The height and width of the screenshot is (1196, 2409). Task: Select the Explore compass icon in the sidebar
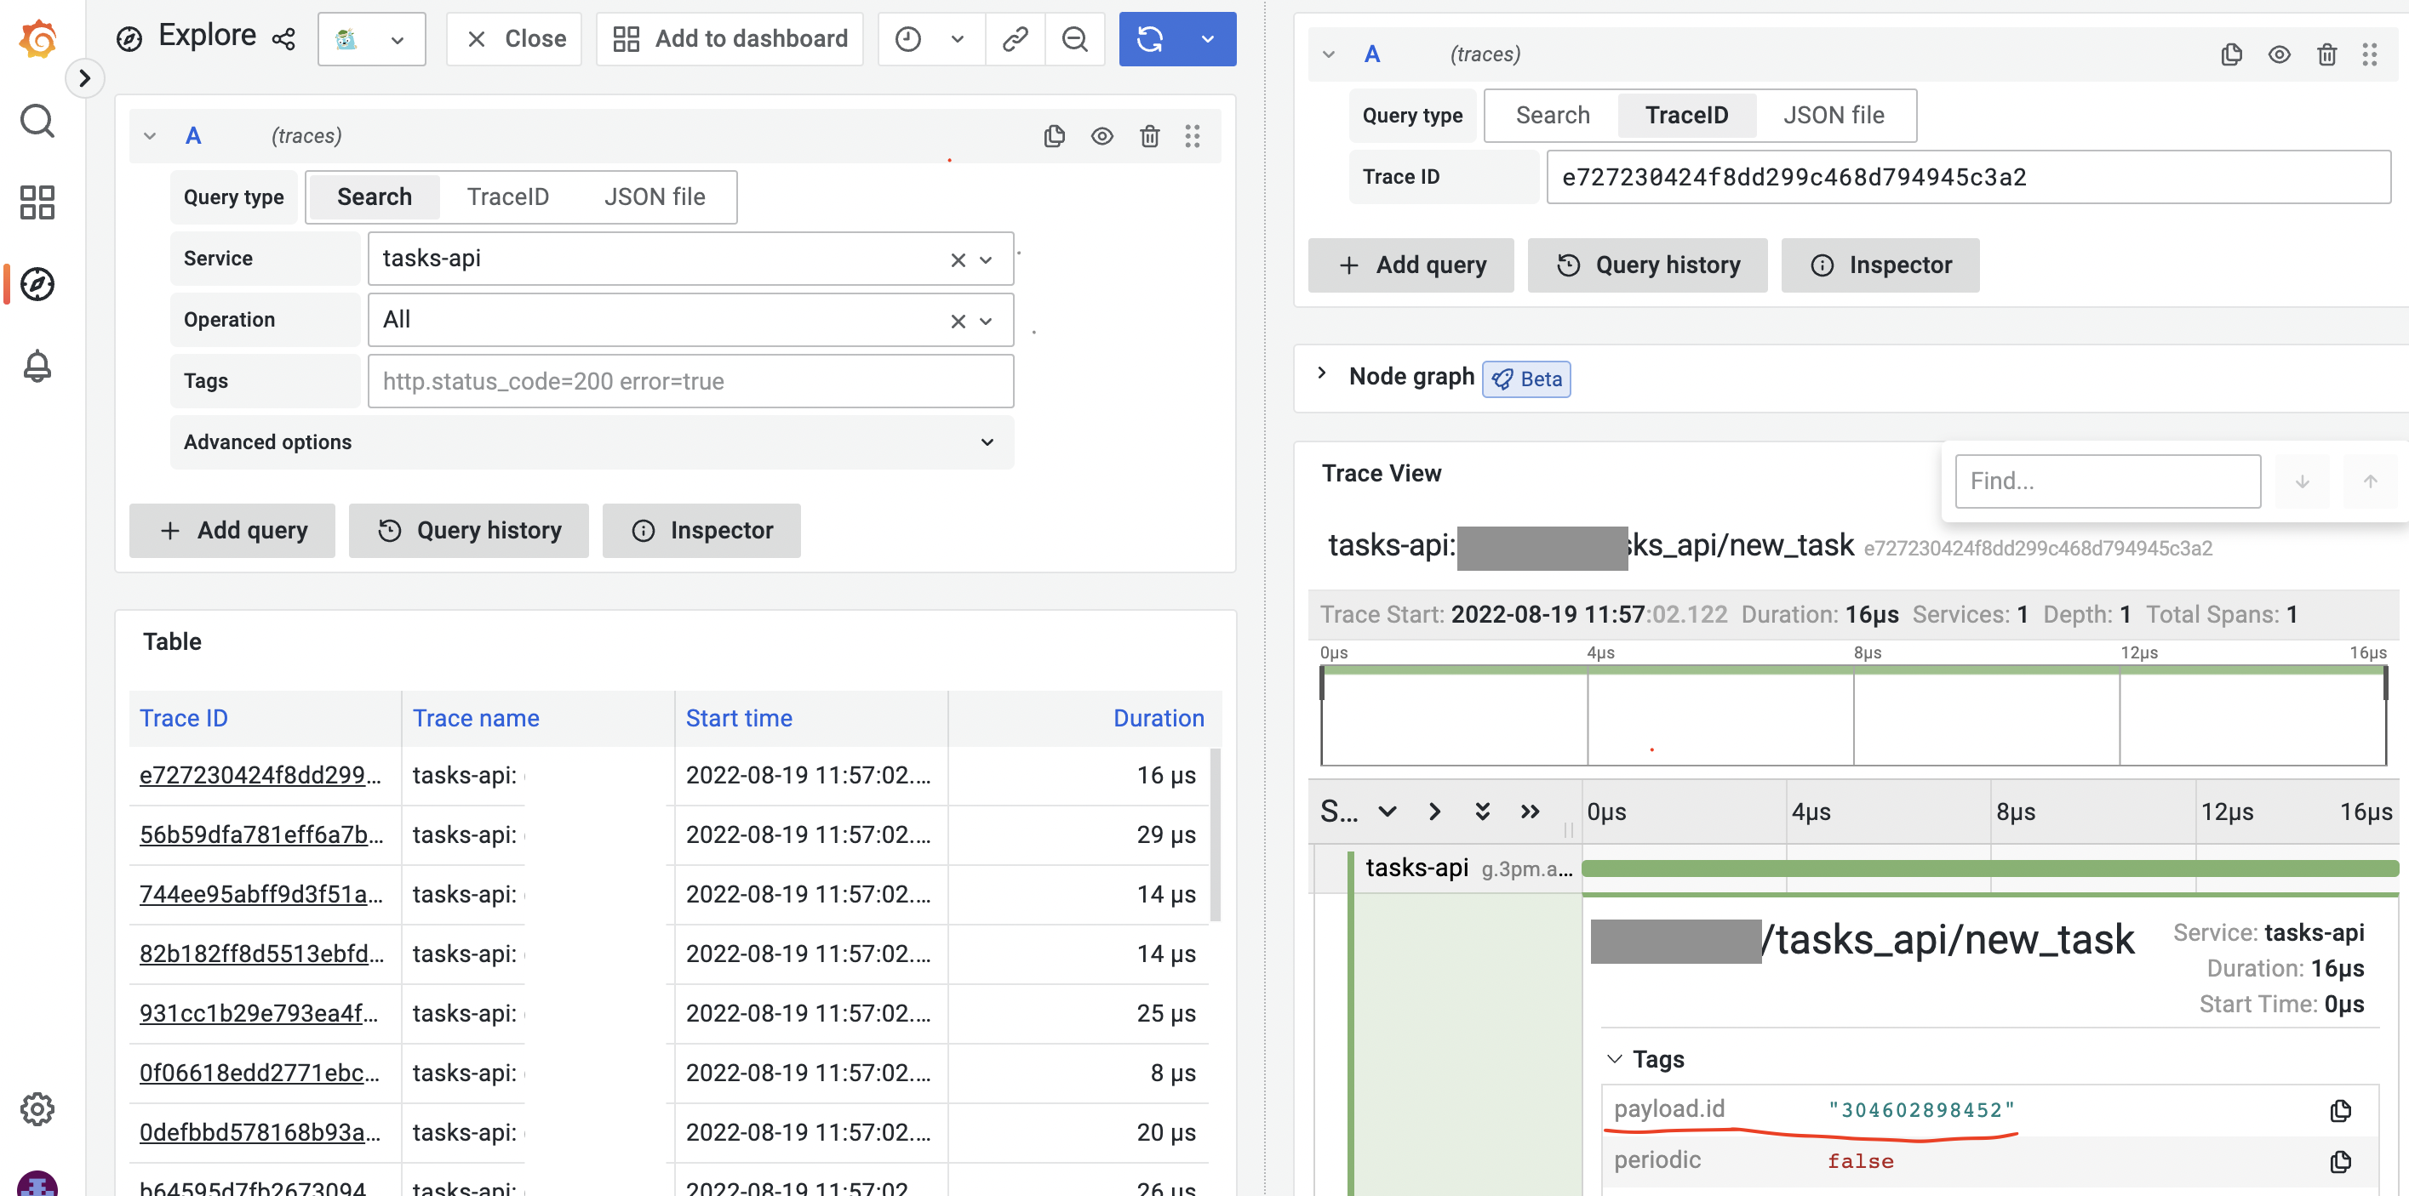(x=37, y=284)
